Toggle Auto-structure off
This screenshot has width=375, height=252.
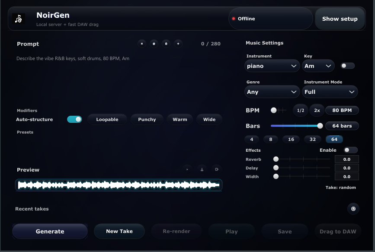(x=74, y=119)
